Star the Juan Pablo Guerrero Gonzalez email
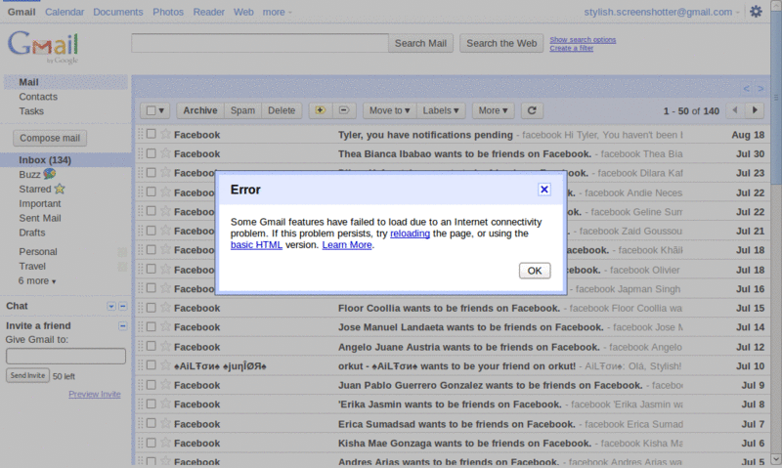The height and width of the screenshot is (468, 782). pyautogui.click(x=165, y=385)
